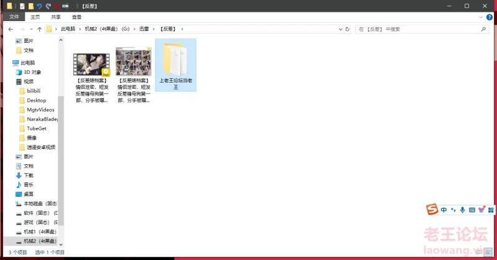
Task: Click the 迅雷 breadcrumb segment
Action: (144, 29)
